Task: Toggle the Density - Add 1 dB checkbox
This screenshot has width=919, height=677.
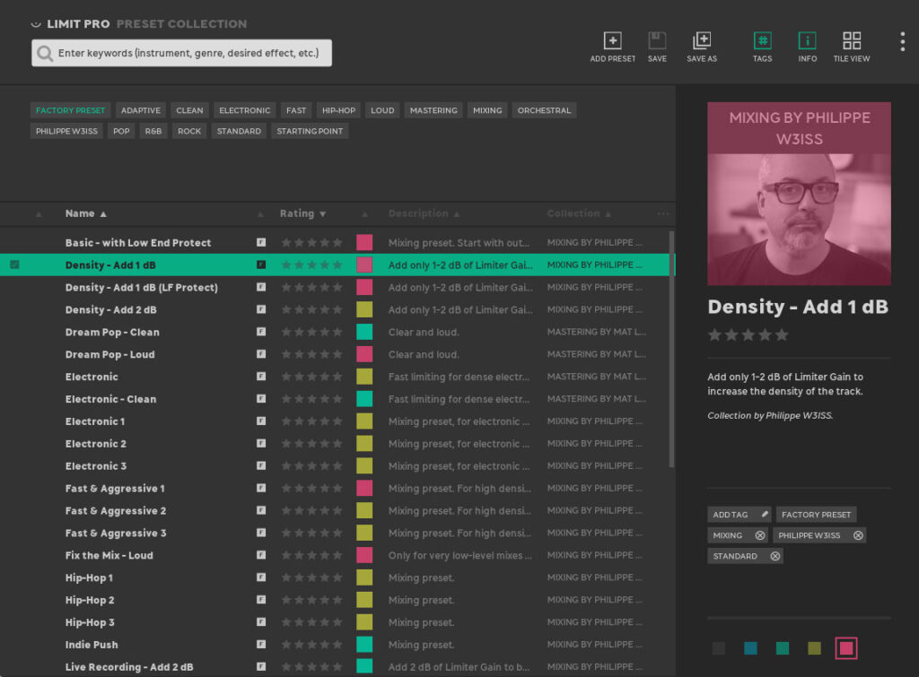Action: pyautogui.click(x=14, y=265)
